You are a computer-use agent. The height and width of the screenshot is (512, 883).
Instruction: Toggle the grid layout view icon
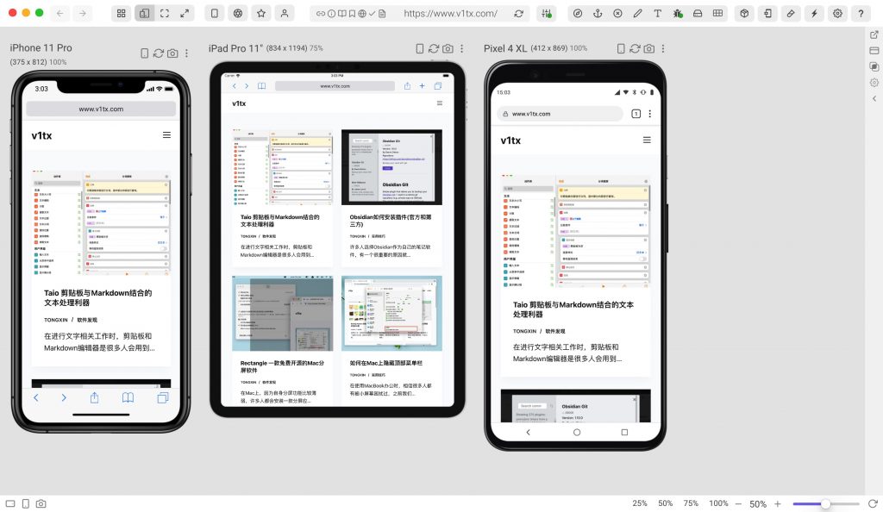click(x=121, y=14)
